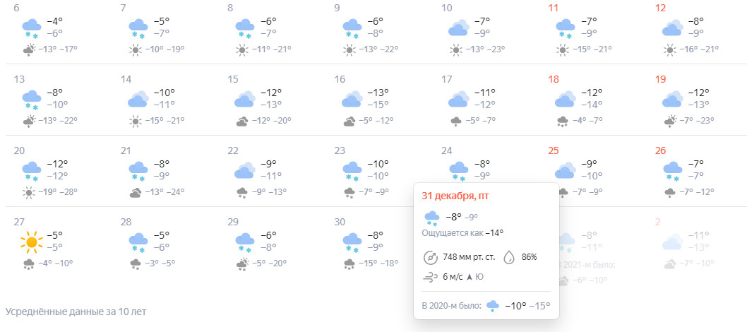
Task: Click the red date number 26
Action: click(660, 150)
